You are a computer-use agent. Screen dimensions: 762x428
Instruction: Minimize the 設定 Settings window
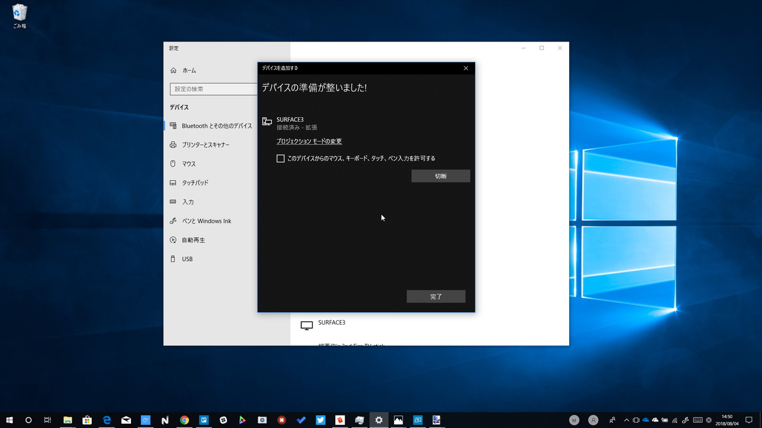[523, 48]
